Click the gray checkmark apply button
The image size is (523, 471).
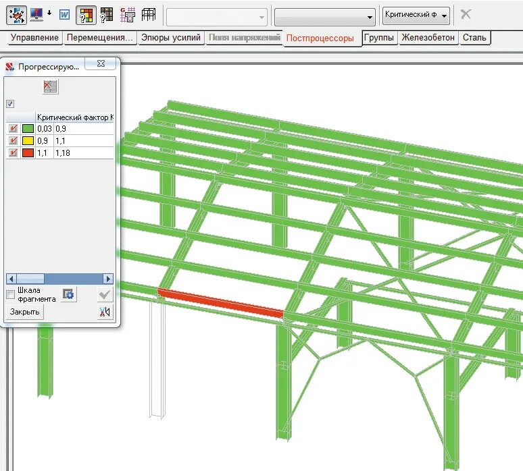click(x=105, y=294)
